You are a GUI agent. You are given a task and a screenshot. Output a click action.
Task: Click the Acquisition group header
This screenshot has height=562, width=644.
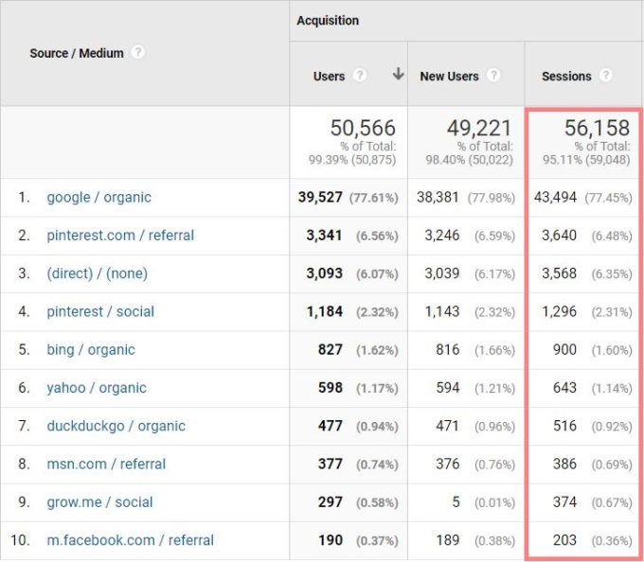pos(328,21)
